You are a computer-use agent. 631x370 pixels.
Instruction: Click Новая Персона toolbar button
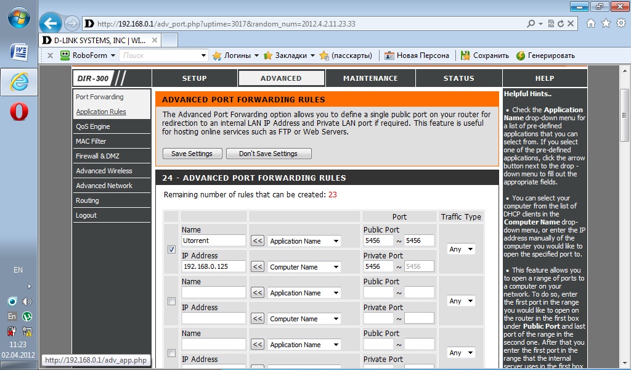(x=417, y=55)
